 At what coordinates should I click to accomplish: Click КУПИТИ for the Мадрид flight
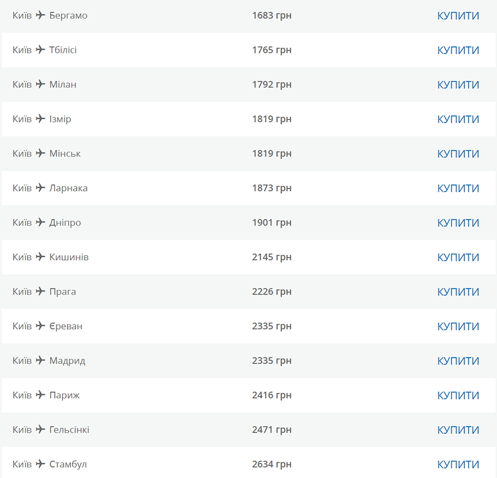[x=458, y=361]
